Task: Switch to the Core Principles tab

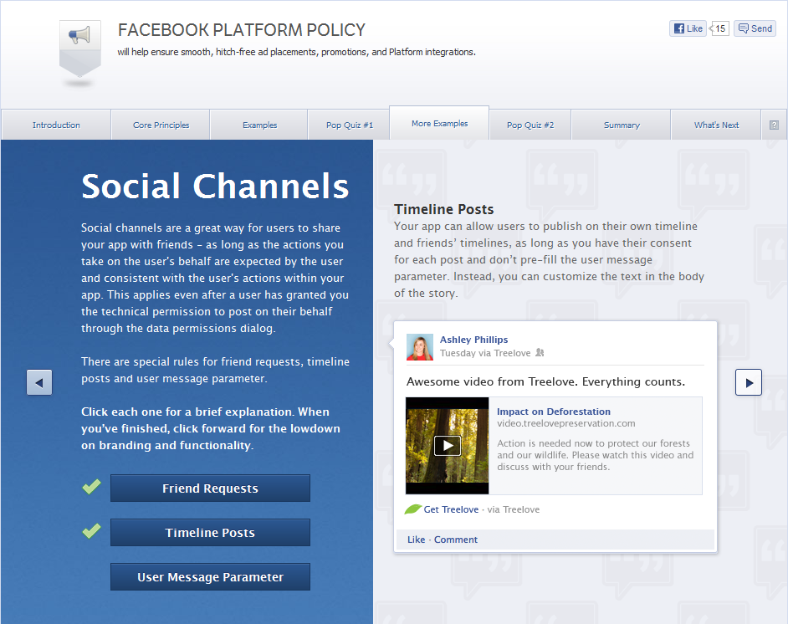Action: [x=161, y=125]
